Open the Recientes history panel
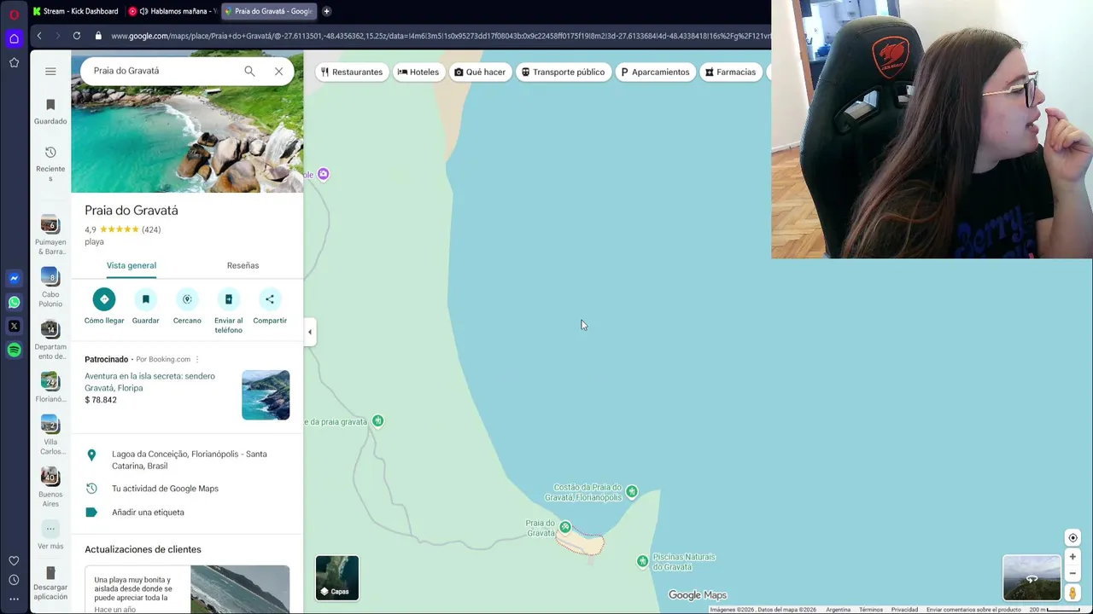Image resolution: width=1093 pixels, height=614 pixels. tap(50, 164)
